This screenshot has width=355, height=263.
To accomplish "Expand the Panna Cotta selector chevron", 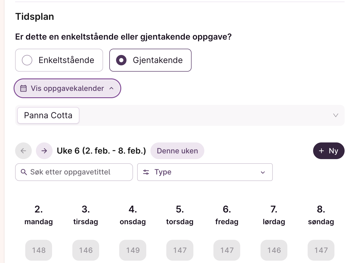I will coord(336,115).
